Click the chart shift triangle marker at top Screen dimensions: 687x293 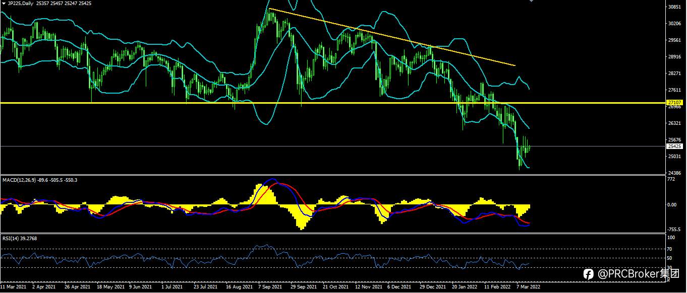point(531,1)
